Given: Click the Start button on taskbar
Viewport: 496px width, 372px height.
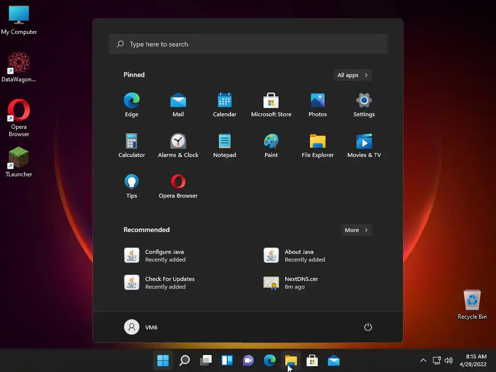Looking at the screenshot, I should tap(163, 360).
